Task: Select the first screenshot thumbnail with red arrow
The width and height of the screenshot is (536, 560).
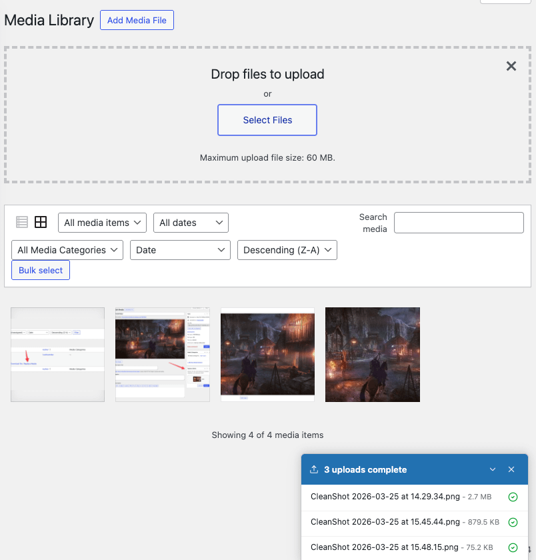Action: [x=58, y=355]
